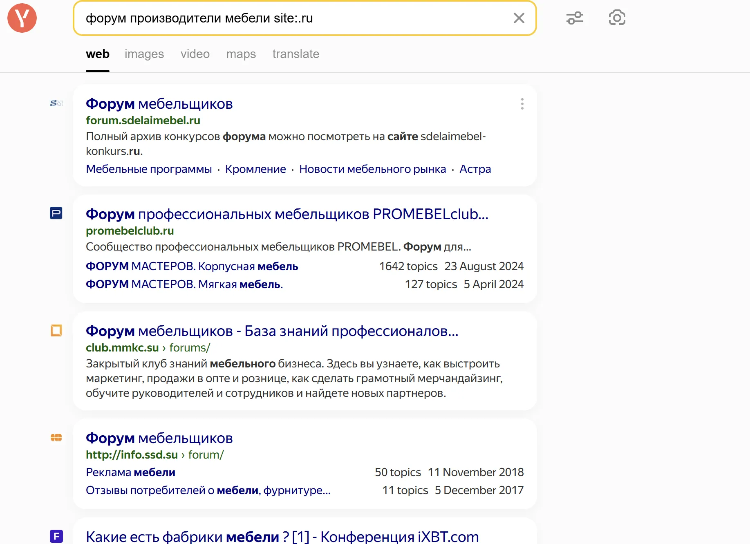Open three-dot menu for first result

click(x=522, y=104)
